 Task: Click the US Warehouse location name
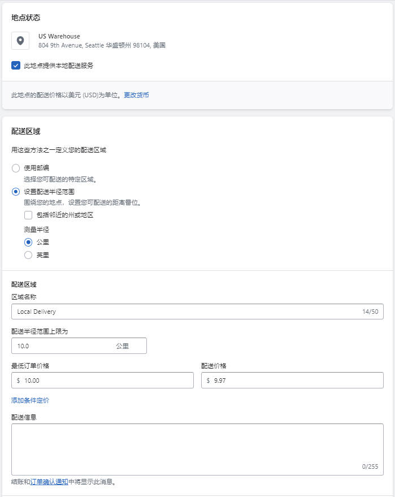pyautogui.click(x=59, y=36)
